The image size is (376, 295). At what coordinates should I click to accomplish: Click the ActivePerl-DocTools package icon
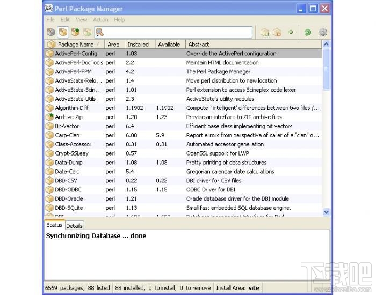(x=49, y=63)
